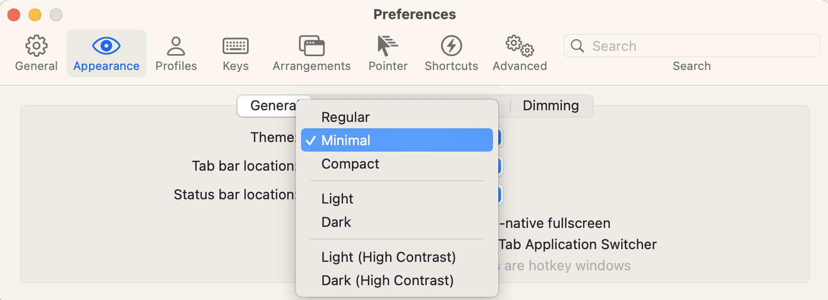Open the Profiles person icon
The width and height of the screenshot is (828, 300).
[x=176, y=46]
